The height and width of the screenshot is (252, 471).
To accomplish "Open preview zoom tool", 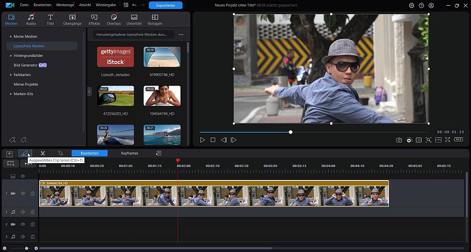I will coord(428,140).
